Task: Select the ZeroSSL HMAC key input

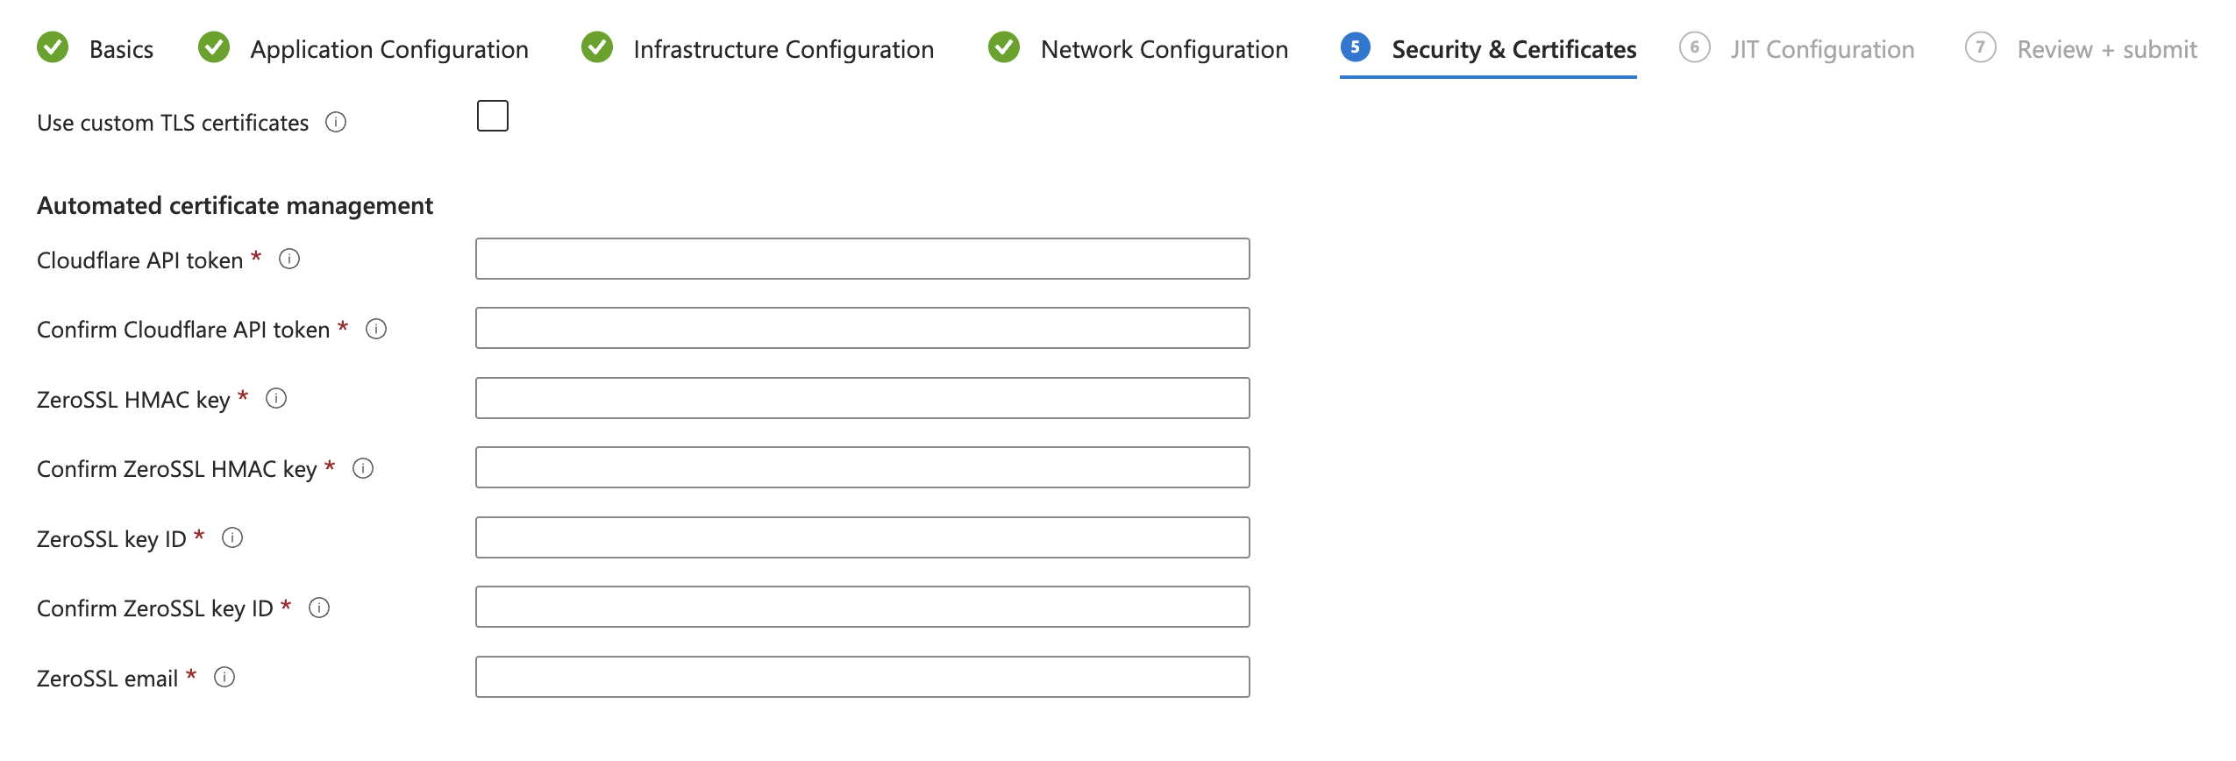Action: (x=862, y=398)
